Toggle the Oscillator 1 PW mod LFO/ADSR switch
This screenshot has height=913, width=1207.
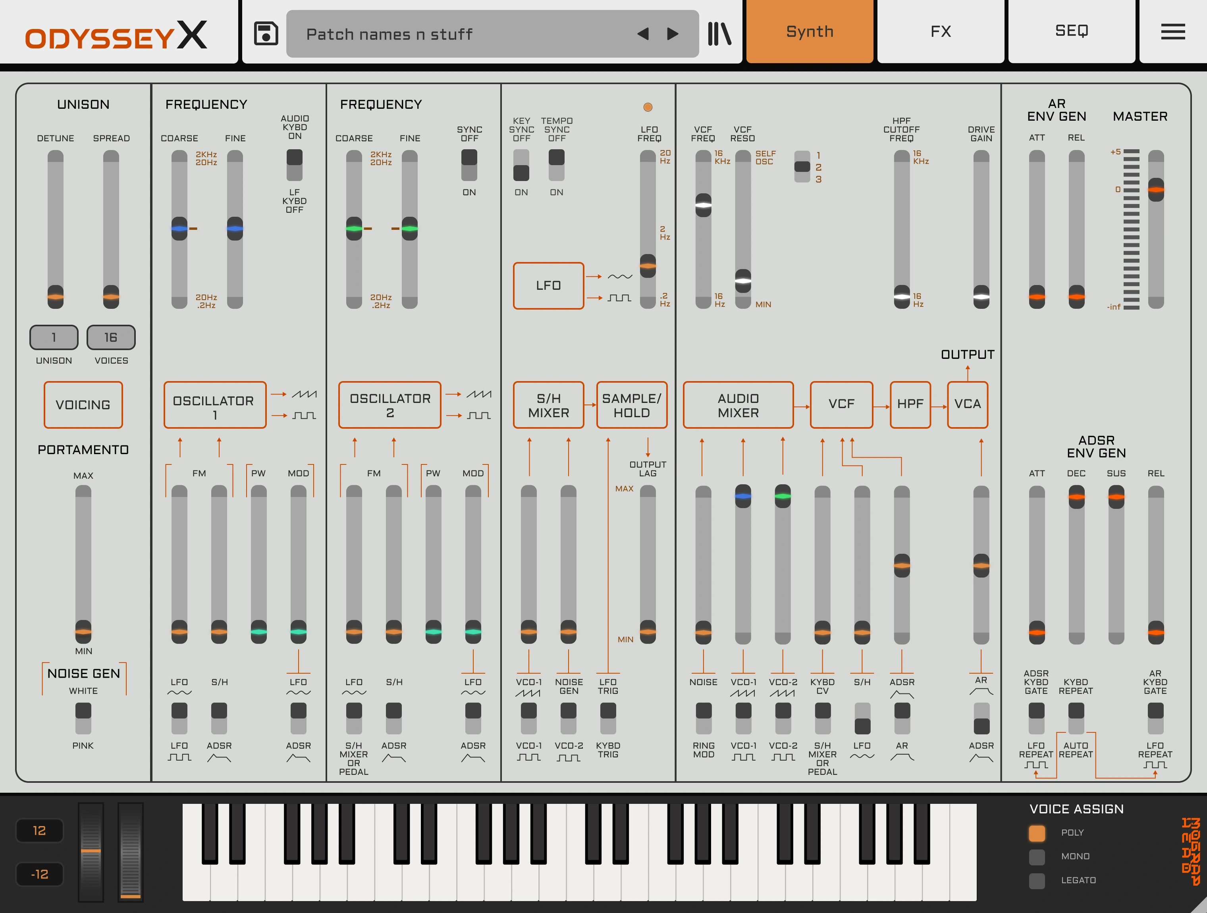point(299,718)
